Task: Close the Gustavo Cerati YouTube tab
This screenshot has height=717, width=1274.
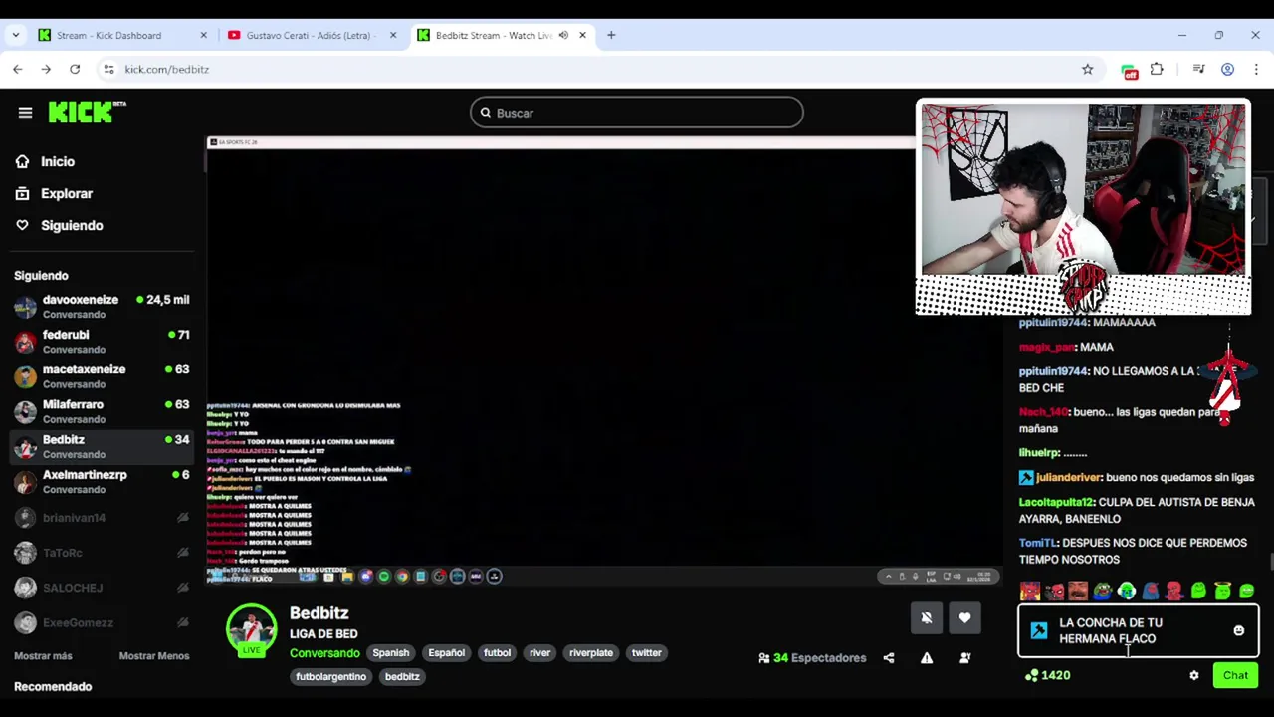Action: click(392, 35)
